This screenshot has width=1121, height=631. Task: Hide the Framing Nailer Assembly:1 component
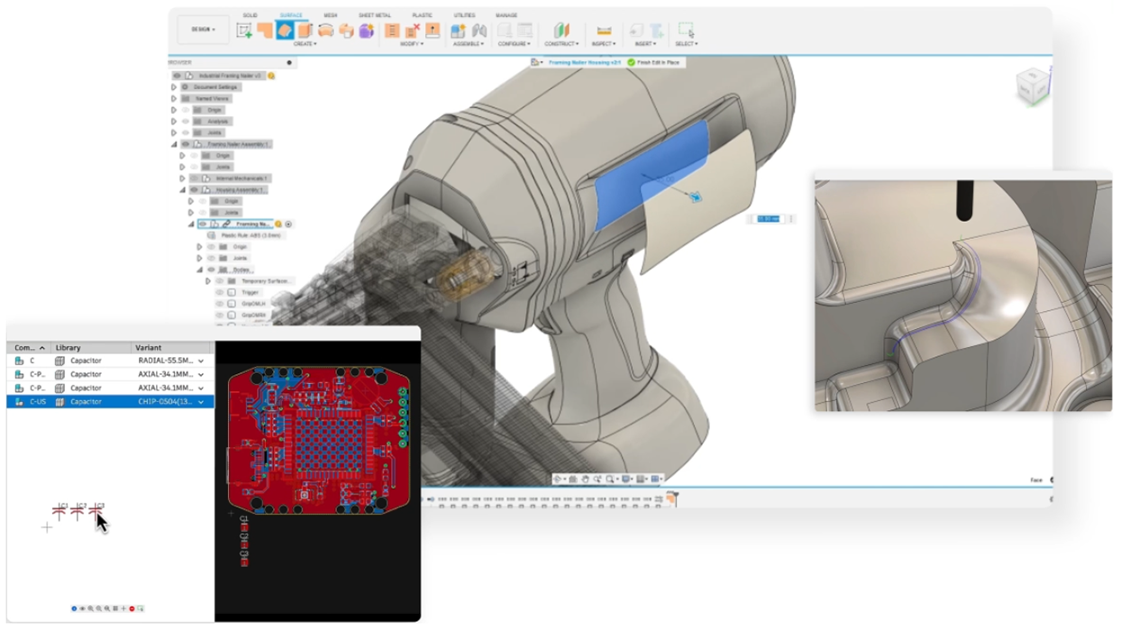coord(186,144)
